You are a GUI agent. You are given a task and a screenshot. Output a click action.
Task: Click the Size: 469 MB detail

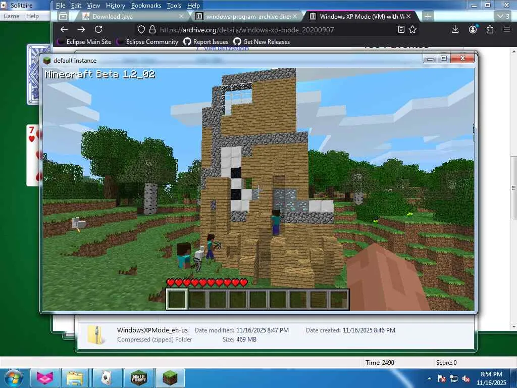coord(239,339)
